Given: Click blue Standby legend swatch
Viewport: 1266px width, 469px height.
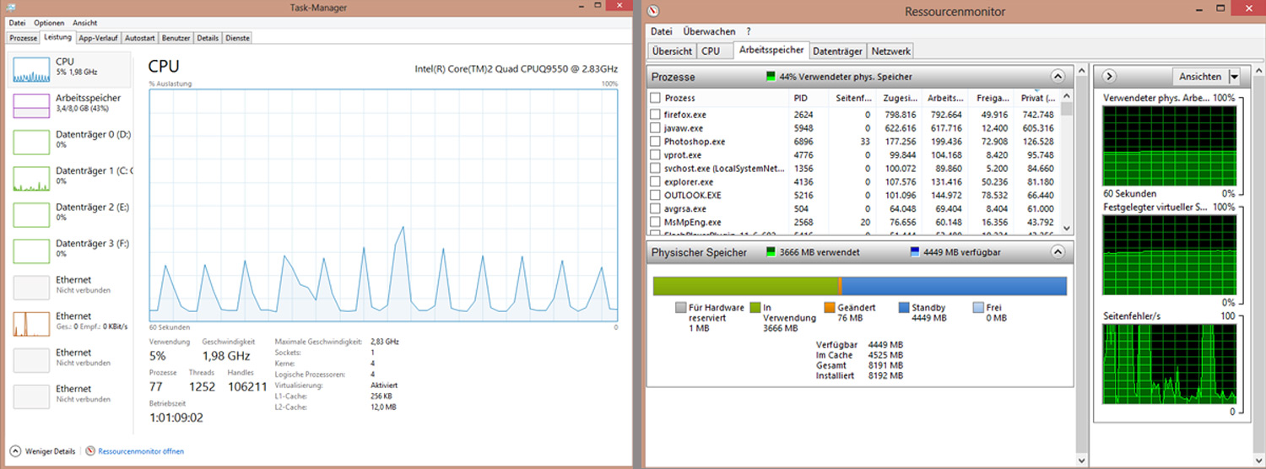Looking at the screenshot, I should tap(904, 309).
